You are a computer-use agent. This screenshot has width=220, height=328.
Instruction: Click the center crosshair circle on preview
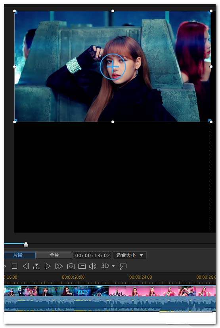click(113, 66)
